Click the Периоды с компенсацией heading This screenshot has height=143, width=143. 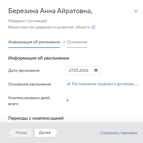[x=36, y=118]
